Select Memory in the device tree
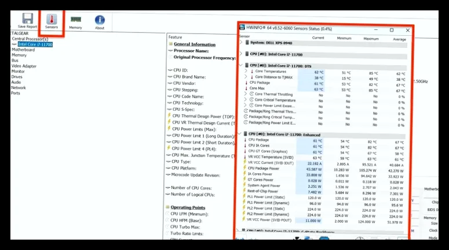Viewport: 449px width, 250px height. tap(19, 55)
